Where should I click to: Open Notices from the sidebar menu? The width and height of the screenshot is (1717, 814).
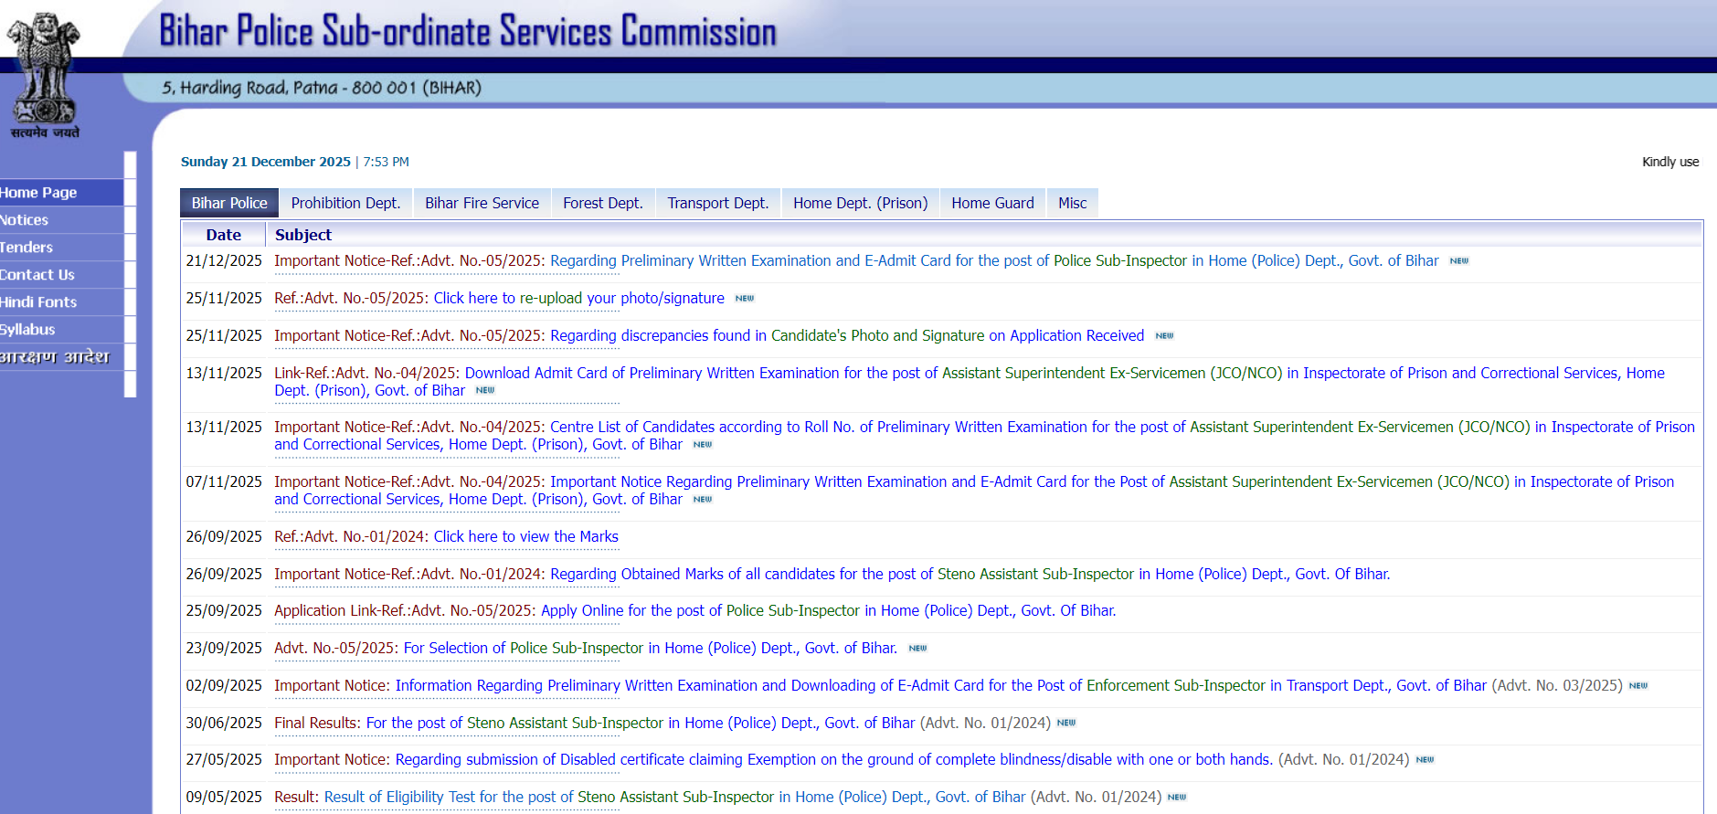25,220
